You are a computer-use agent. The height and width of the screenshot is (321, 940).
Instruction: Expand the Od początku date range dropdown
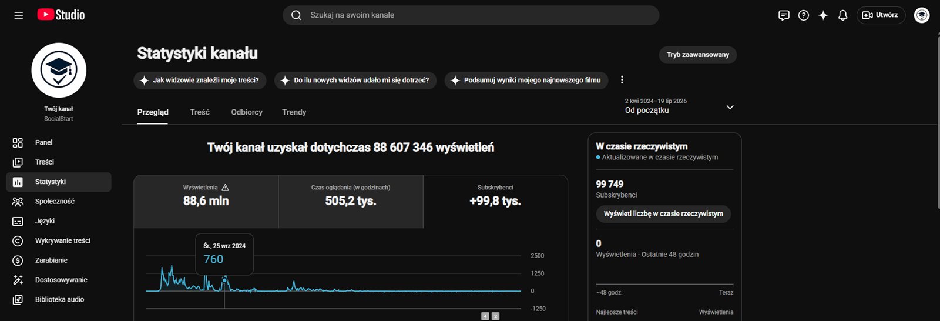point(680,106)
